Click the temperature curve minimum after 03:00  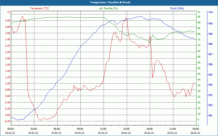[40, 120]
